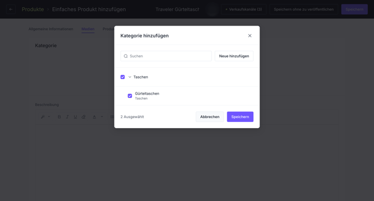Click Neue hinzufügen button
The width and height of the screenshot is (374, 201).
click(x=234, y=56)
